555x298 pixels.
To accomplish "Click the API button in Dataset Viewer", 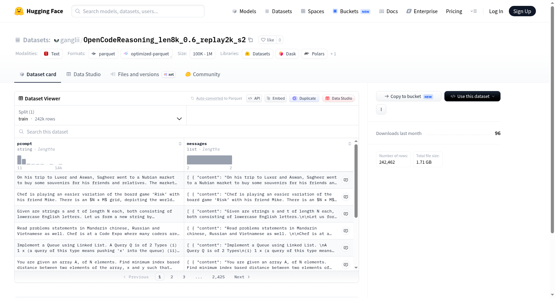I will coord(254,98).
